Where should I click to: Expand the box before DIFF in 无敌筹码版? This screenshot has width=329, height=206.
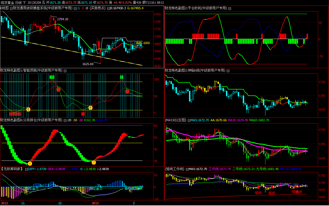[26, 169]
